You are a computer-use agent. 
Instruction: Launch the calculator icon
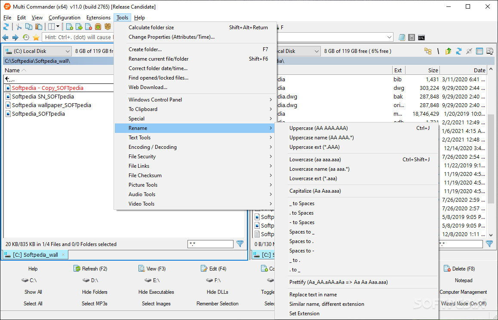pyautogui.click(x=412, y=37)
